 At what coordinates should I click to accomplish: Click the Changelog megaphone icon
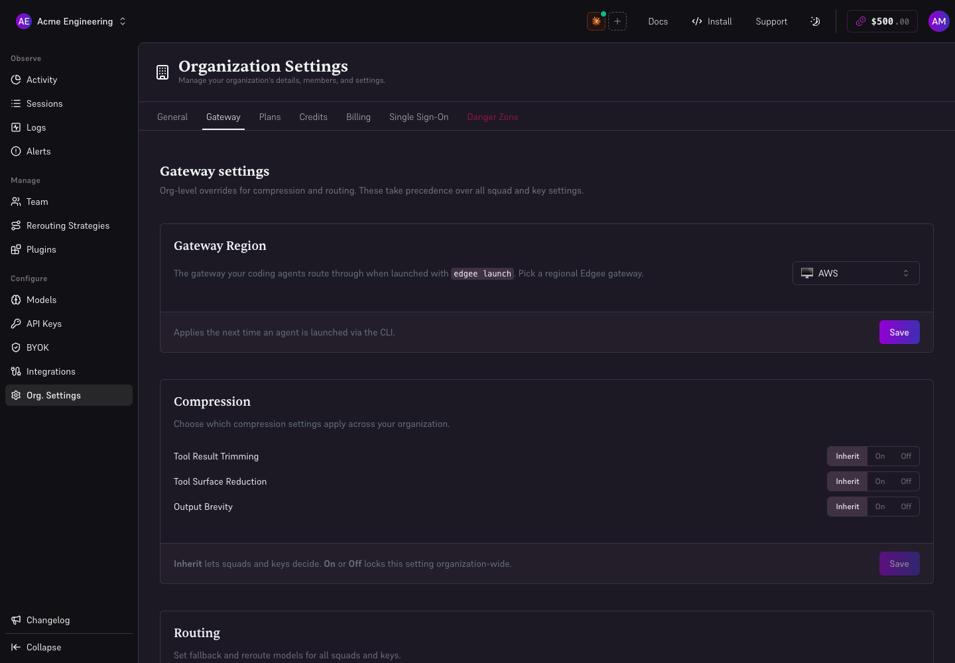point(16,620)
